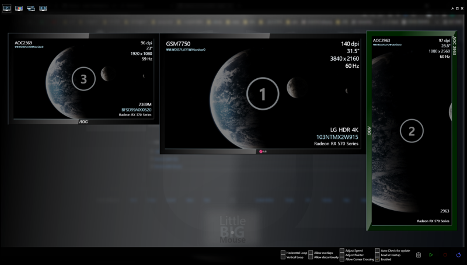467x265 pixels.
Task: Click the AOC2369 monitor name
Action: [23, 43]
